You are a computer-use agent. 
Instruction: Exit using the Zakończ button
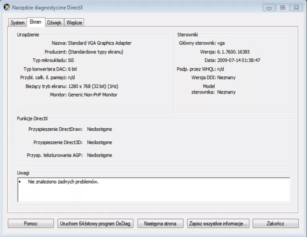pos(275,224)
